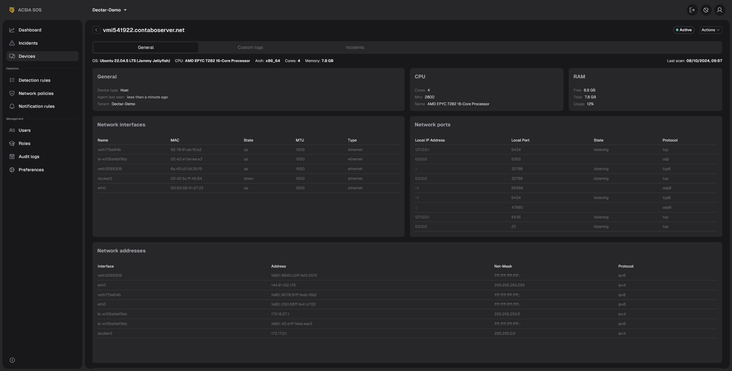This screenshot has height=371, width=732.
Task: Click Tenant value Dectar-Demo in General card
Action: click(123, 104)
